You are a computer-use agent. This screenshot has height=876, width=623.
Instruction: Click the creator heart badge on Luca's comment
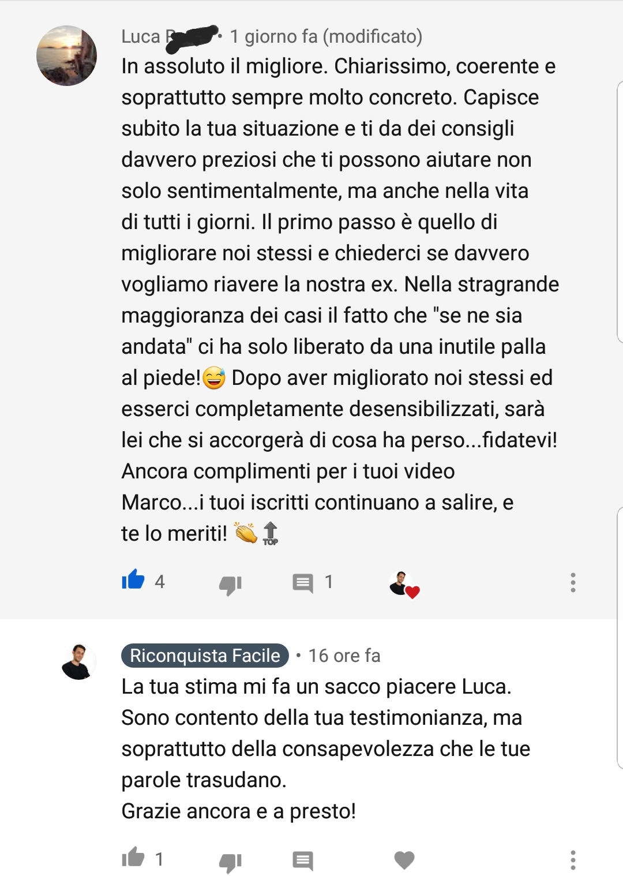click(404, 585)
